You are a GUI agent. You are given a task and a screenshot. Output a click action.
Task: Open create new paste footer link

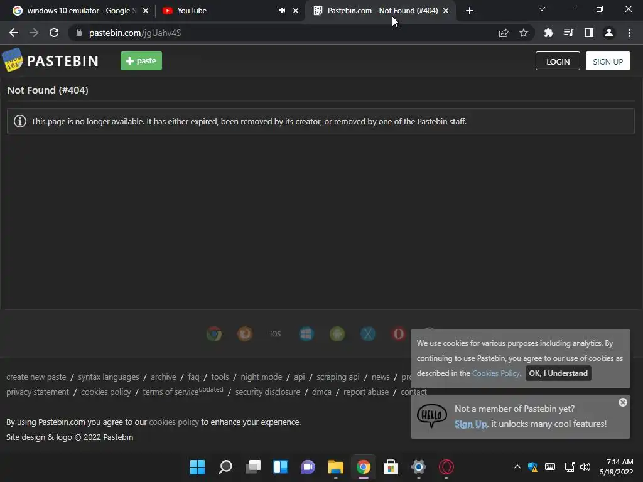pos(36,377)
